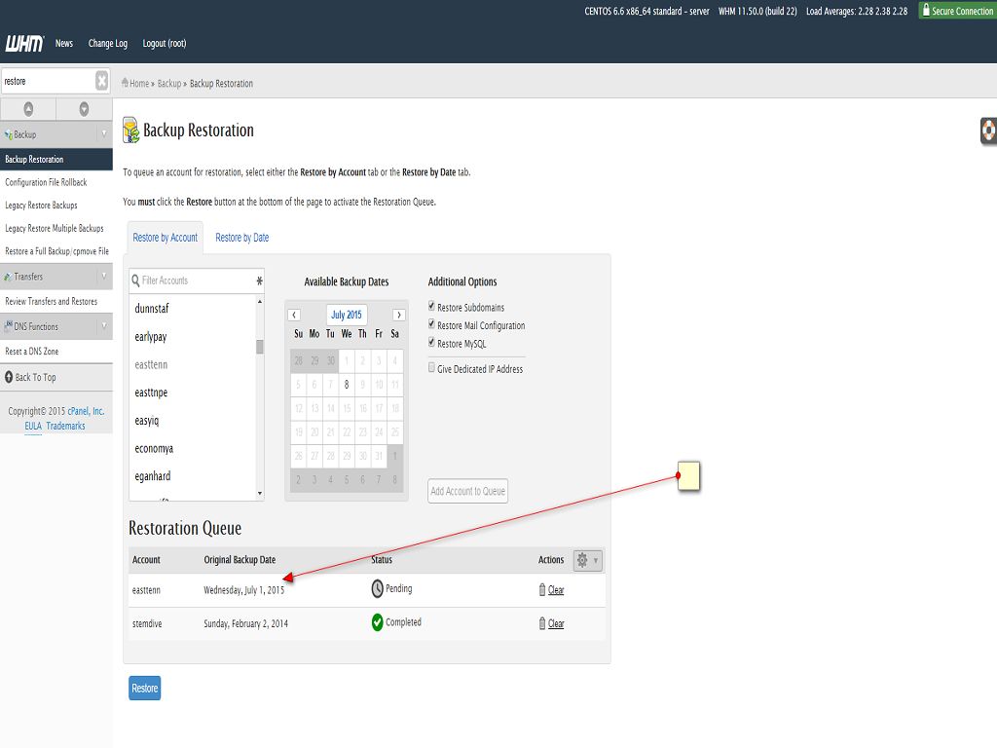Image resolution: width=997 pixels, height=748 pixels.
Task: Click the filter accounts magnifier icon
Action: [135, 280]
